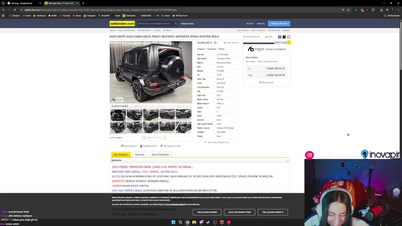Click the Mesaj gönder message link
The image size is (402, 226).
pyautogui.click(x=266, y=82)
